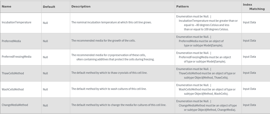Click the ThawCellsMethod pattern text
The width and height of the screenshot is (270, 114).
[x=206, y=73]
